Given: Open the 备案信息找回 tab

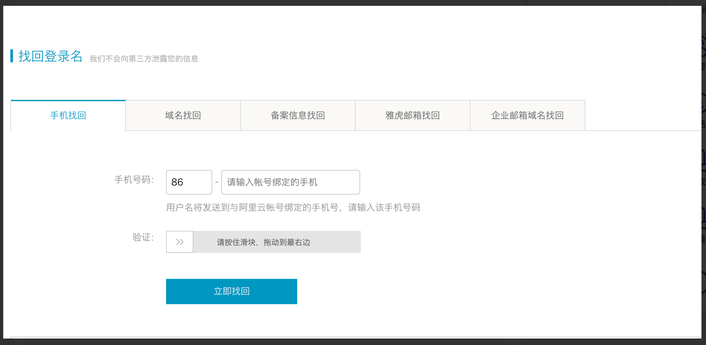Looking at the screenshot, I should coord(298,115).
